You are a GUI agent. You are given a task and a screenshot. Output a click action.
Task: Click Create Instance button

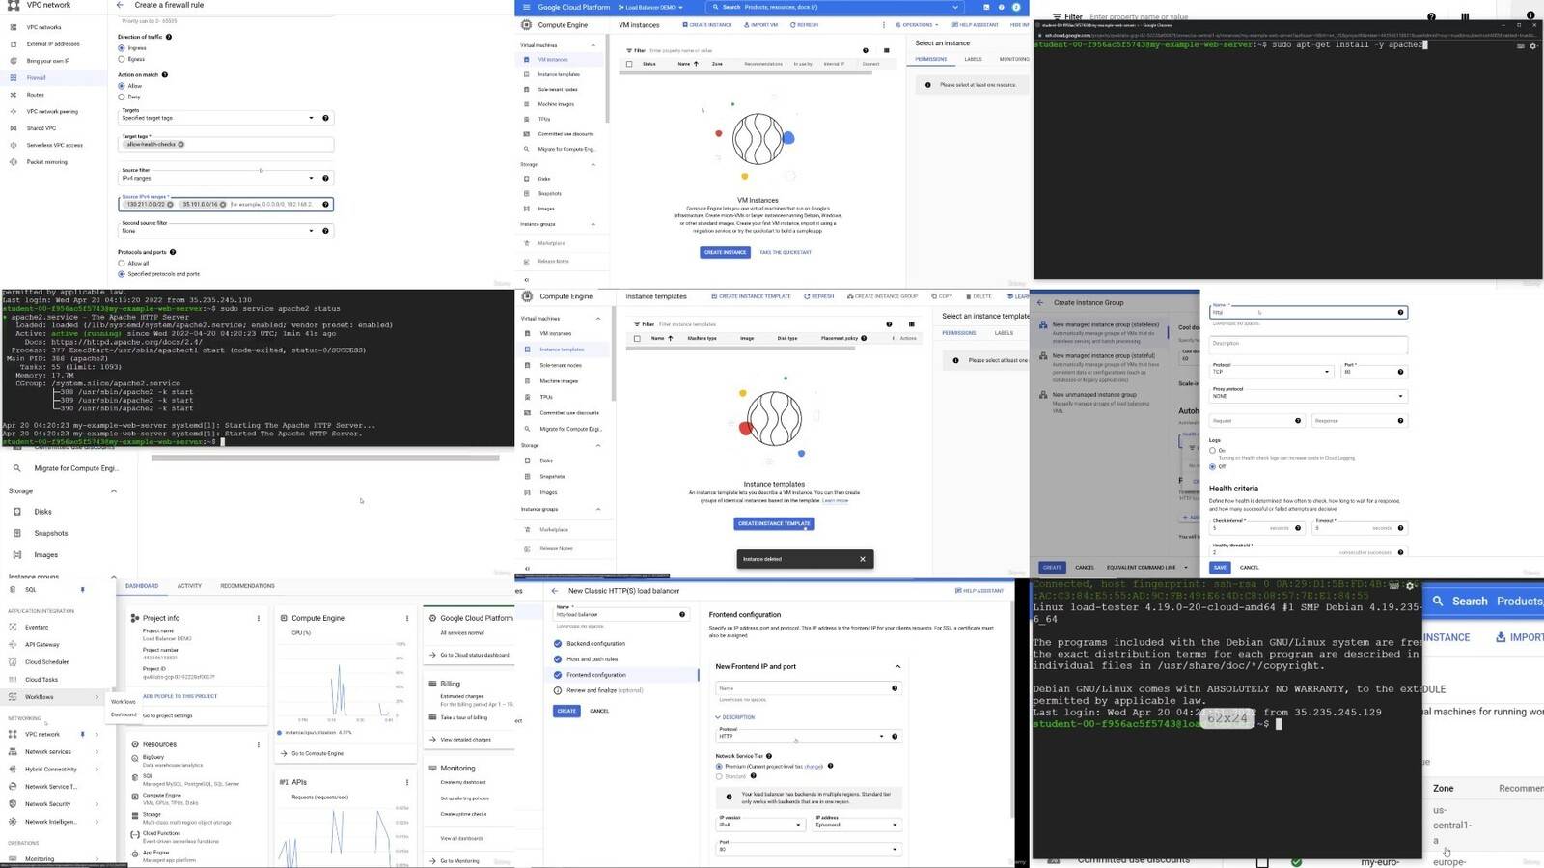726,252
